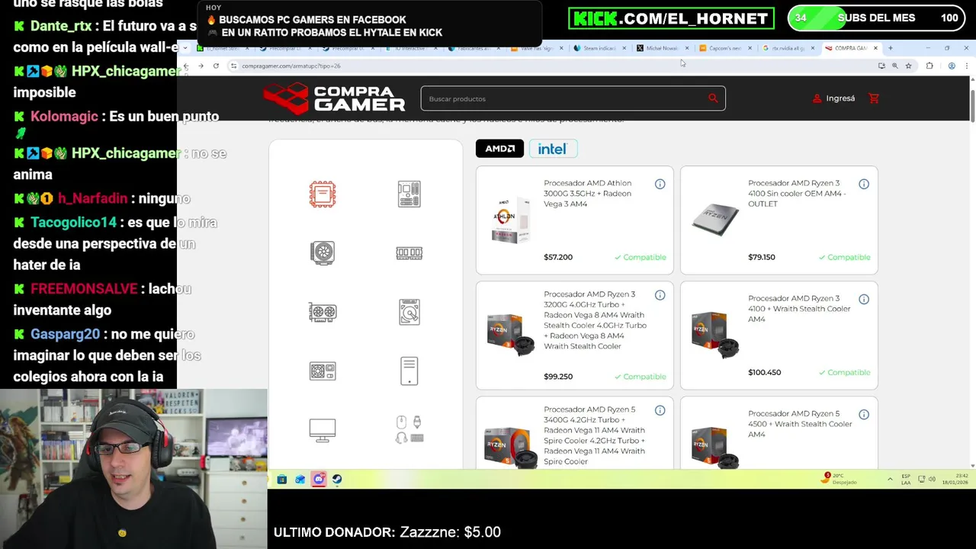Open Procesador AMD Athlon 3000G product title
976x549 pixels.
click(x=588, y=194)
